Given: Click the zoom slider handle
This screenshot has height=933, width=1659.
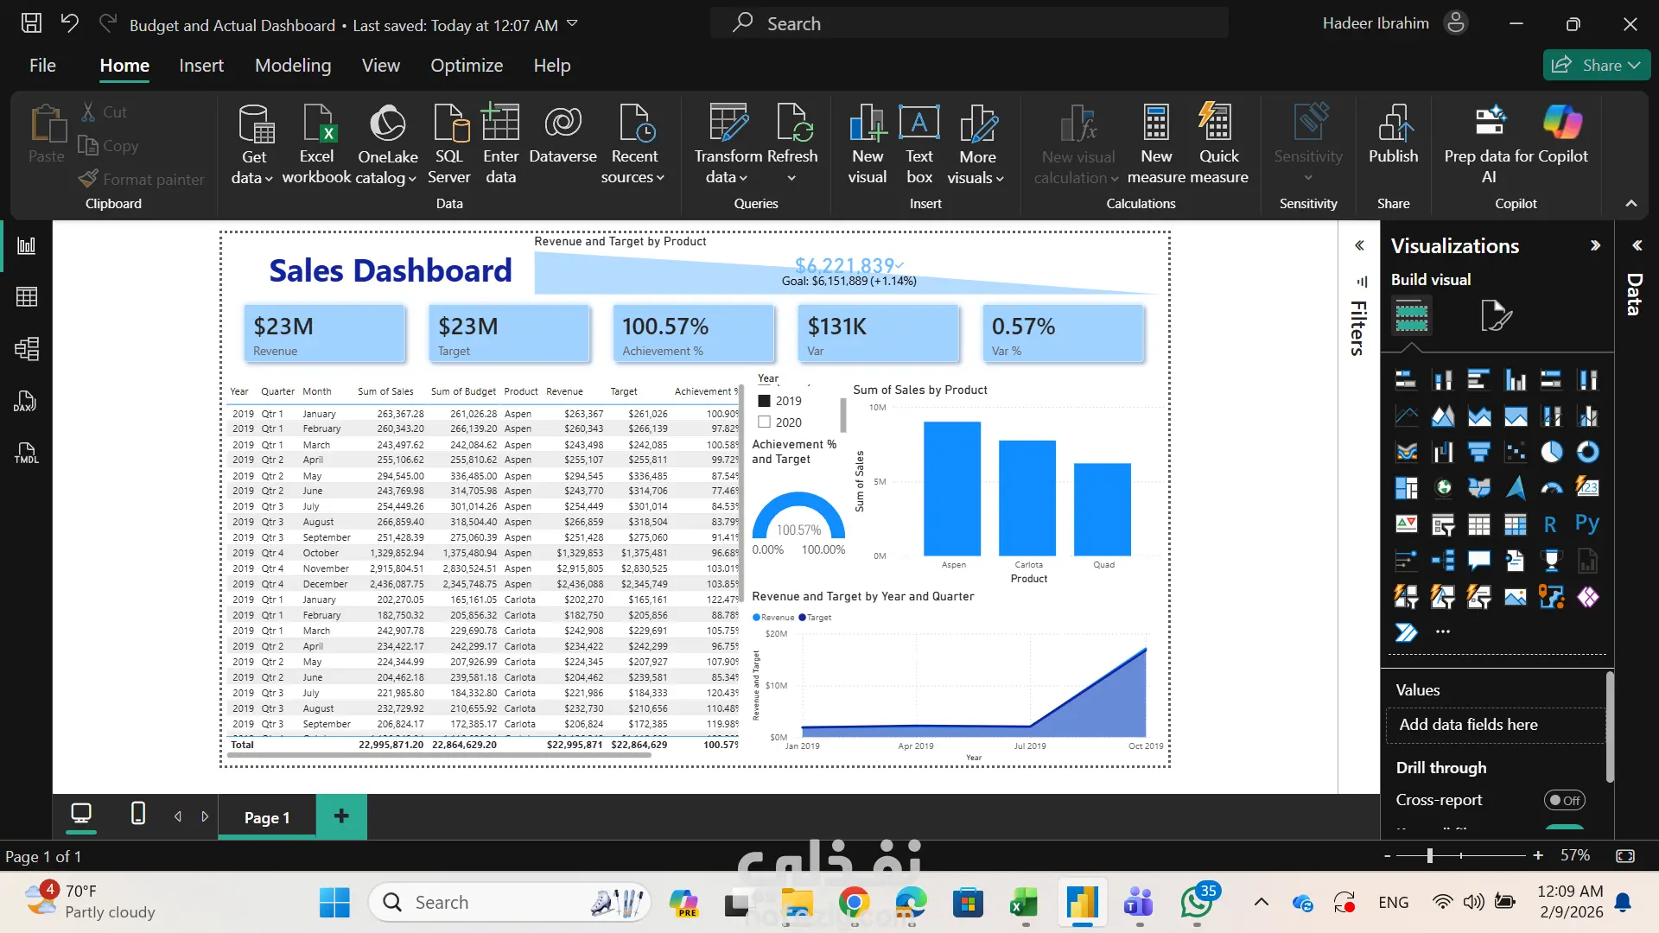Looking at the screenshot, I should point(1430,855).
